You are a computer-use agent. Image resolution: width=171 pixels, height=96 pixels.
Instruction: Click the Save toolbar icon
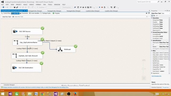pos(14,7)
